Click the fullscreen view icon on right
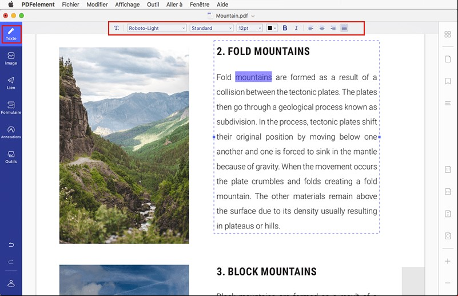 (x=448, y=236)
